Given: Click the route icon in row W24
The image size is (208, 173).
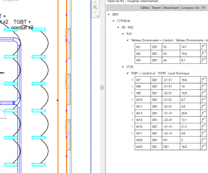Looking at the screenshot, I should click(x=203, y=140).
